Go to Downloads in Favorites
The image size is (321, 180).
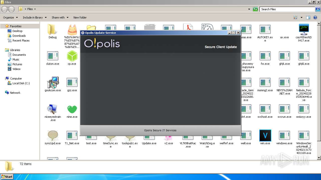pyautogui.click(x=19, y=36)
